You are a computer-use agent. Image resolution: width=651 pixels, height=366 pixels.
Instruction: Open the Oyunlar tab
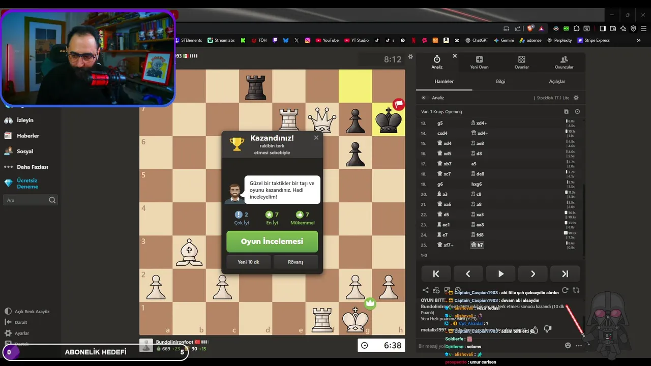point(521,63)
